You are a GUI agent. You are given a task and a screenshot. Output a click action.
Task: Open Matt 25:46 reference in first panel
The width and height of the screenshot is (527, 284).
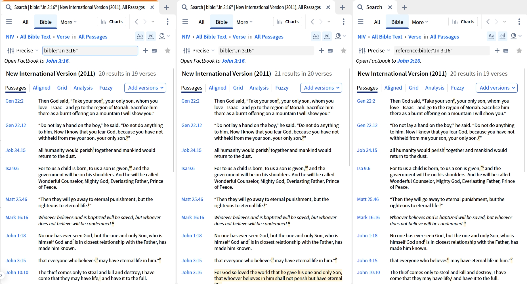[x=16, y=199]
